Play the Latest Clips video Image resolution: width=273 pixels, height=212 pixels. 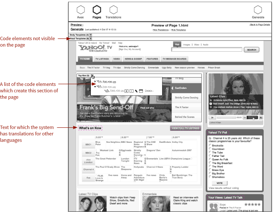click(x=212, y=118)
